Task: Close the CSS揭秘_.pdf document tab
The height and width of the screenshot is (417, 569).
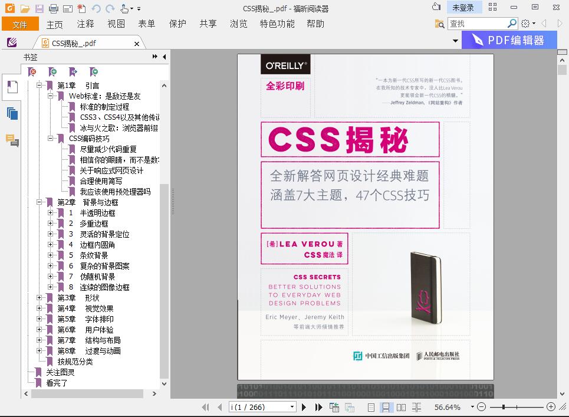Action: pos(137,44)
